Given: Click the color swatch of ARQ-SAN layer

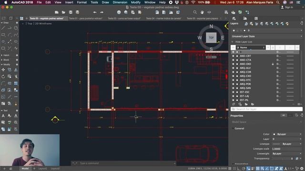Looking at the screenshot, I should pyautogui.click(x=237, y=88).
